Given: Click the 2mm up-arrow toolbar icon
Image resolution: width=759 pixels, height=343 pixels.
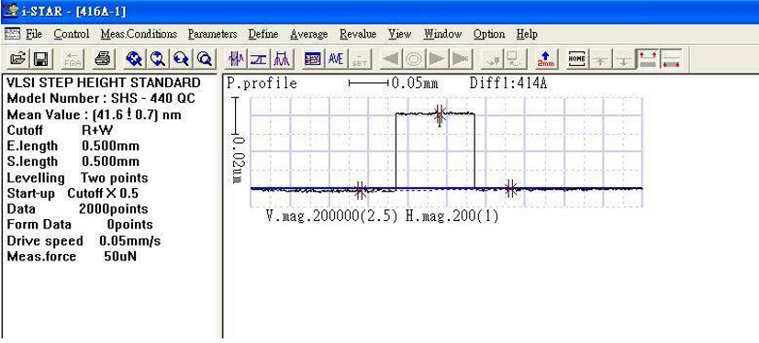Looking at the screenshot, I should pos(546,59).
